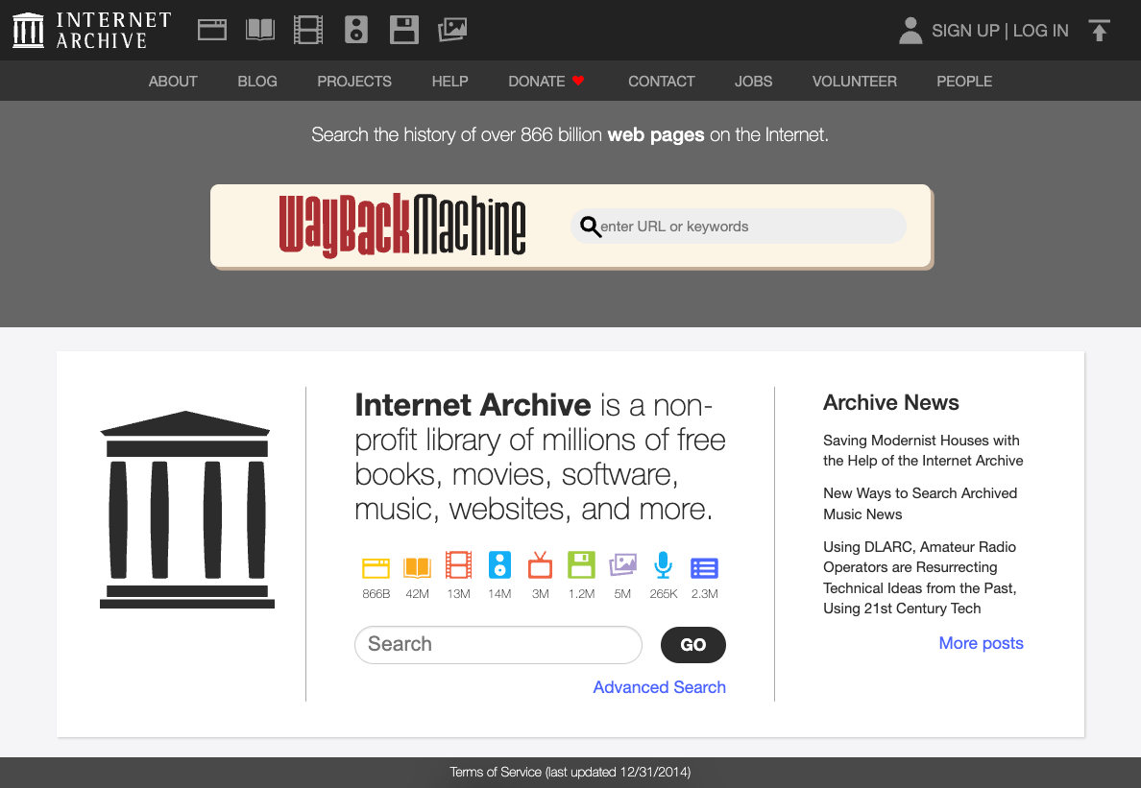Viewport: 1141px width, 788px height.
Task: Open the Audio speaker icon in top bar
Action: point(355,30)
